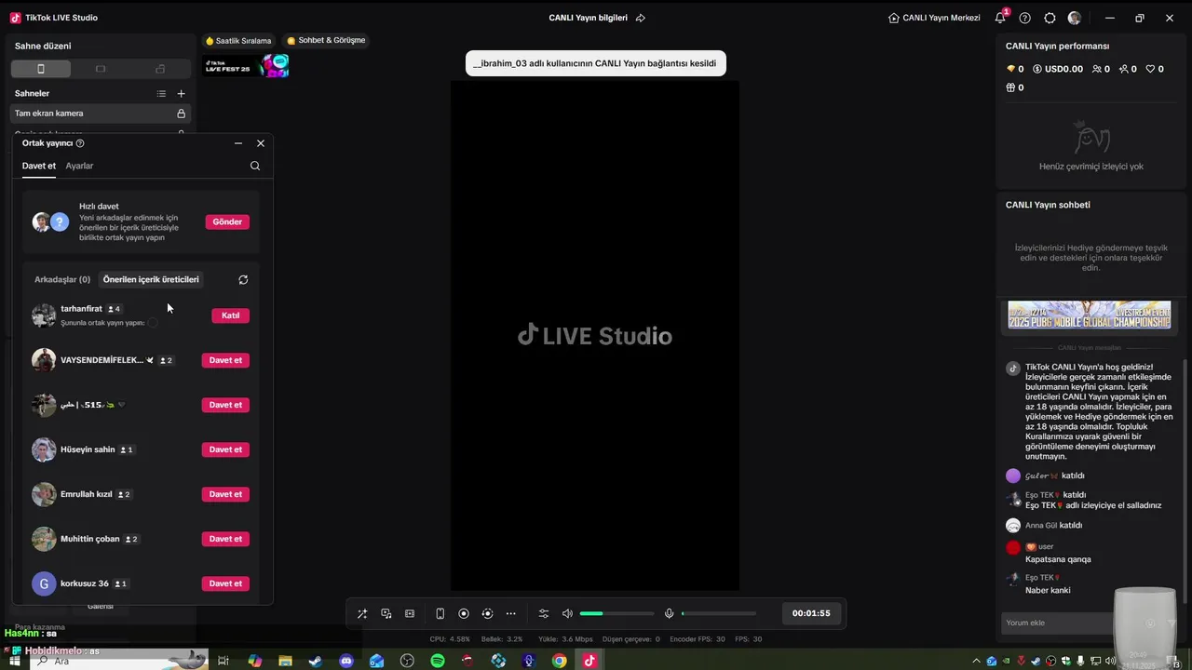Viewport: 1192px width, 670px height.
Task: Open Spotify from the taskbar
Action: click(x=438, y=661)
